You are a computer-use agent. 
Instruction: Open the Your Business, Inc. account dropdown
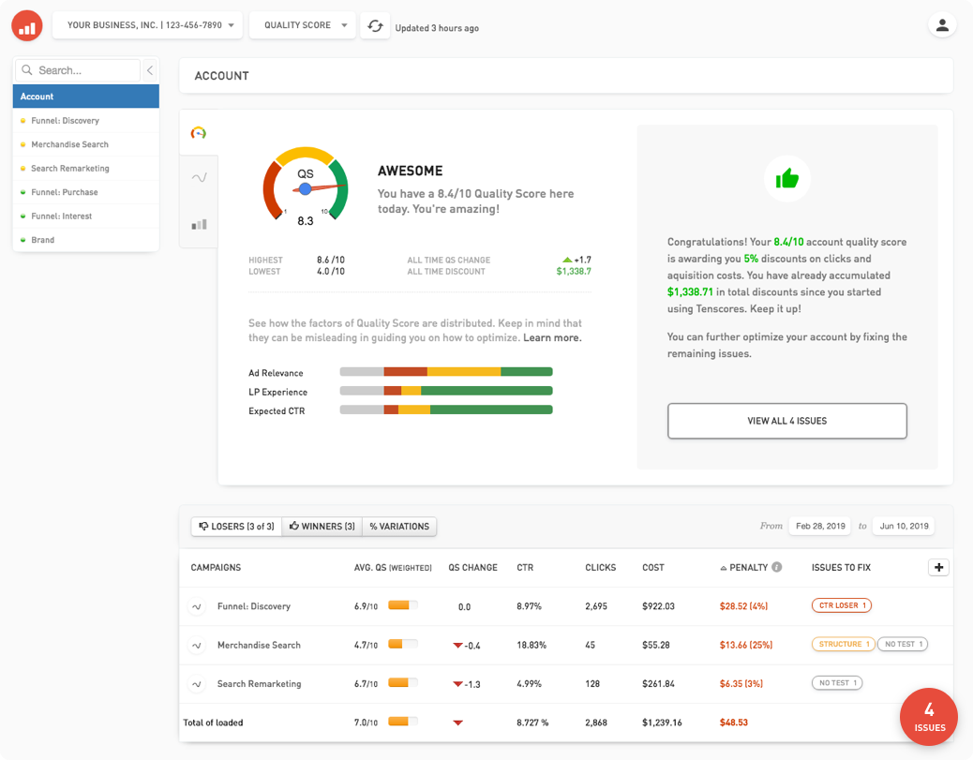(x=148, y=25)
